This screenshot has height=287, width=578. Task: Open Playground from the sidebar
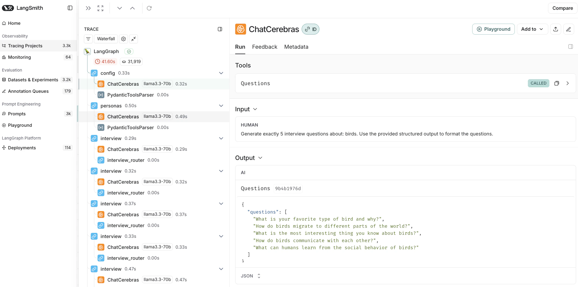click(38, 125)
